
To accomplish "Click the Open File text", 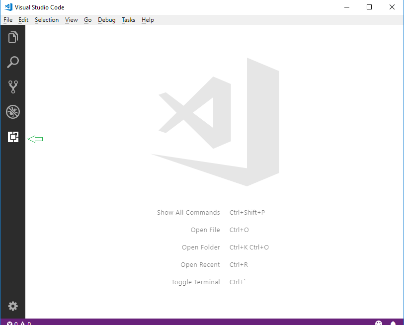I will pos(205,230).
